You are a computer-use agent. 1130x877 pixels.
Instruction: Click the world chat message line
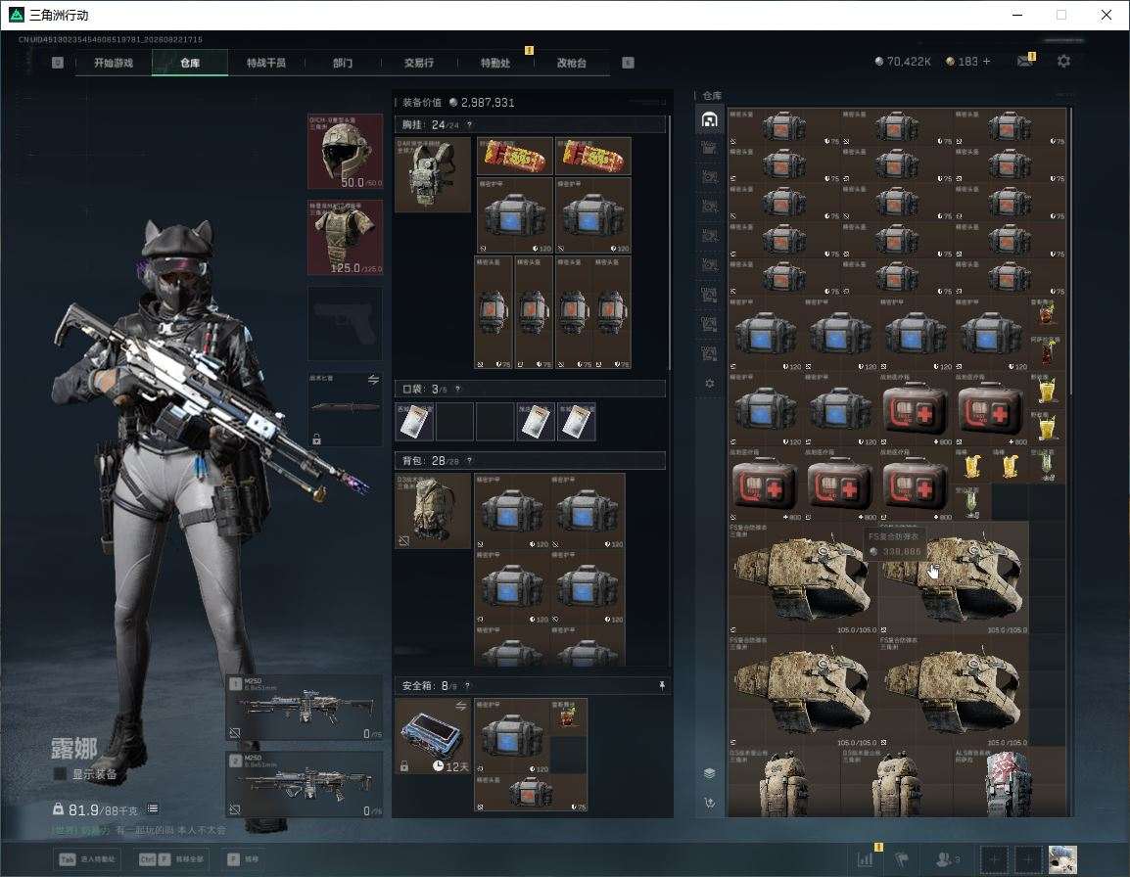(x=138, y=830)
